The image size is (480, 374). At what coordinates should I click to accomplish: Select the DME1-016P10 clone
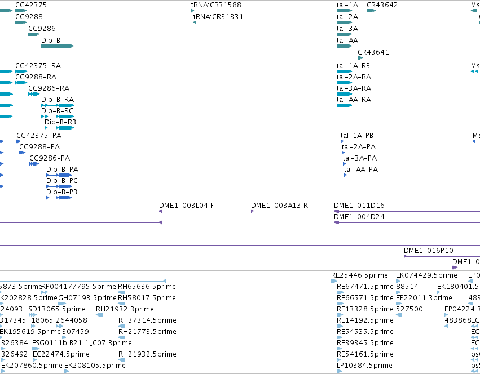pos(442,256)
